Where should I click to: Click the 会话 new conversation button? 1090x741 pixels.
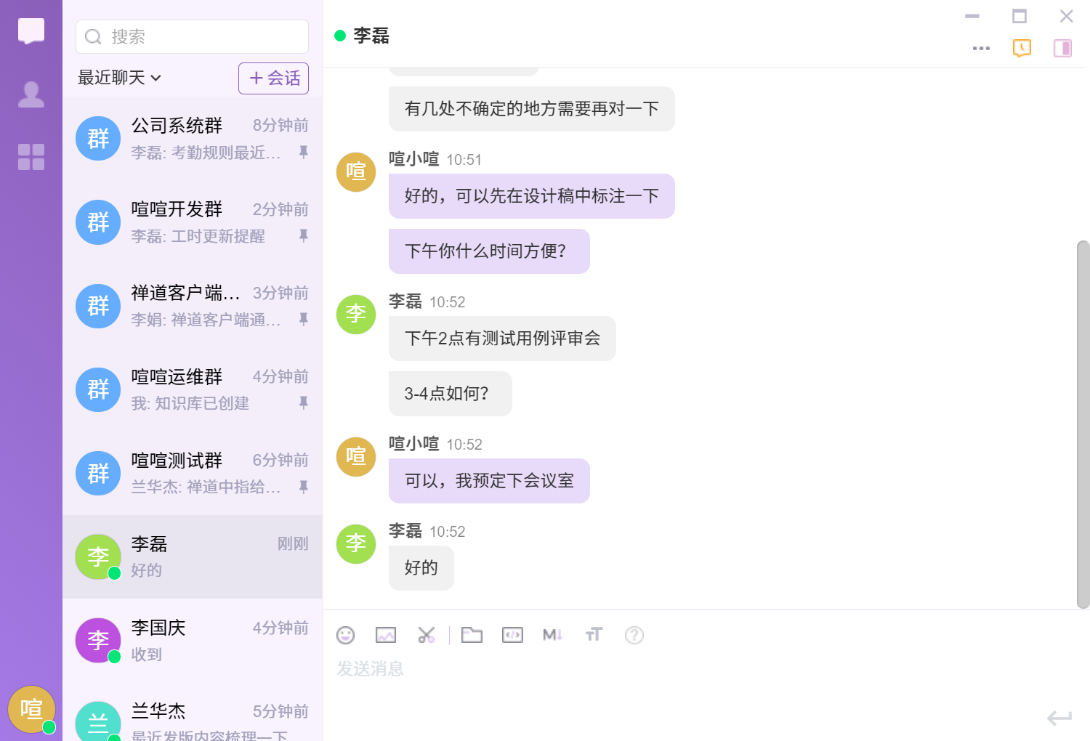pyautogui.click(x=274, y=78)
